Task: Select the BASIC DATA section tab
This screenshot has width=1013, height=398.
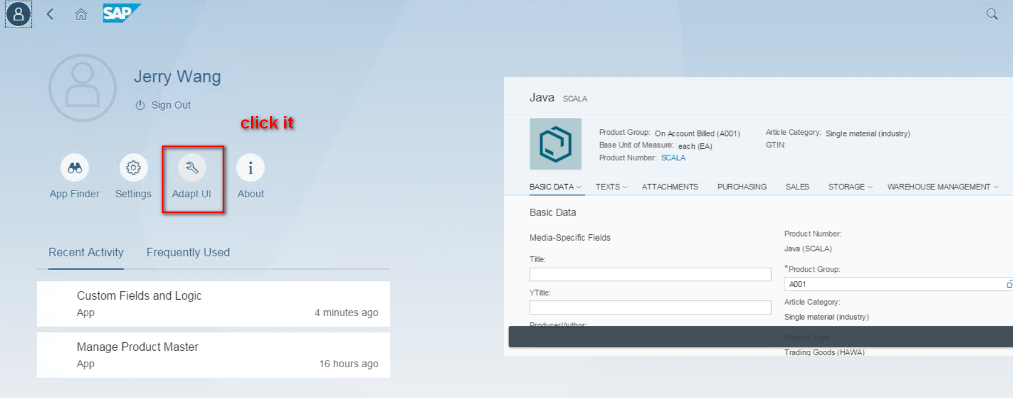Action: (551, 186)
